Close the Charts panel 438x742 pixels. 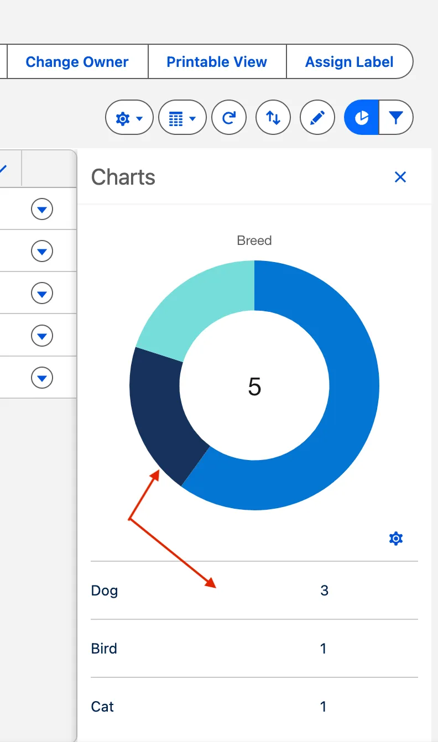(x=400, y=177)
